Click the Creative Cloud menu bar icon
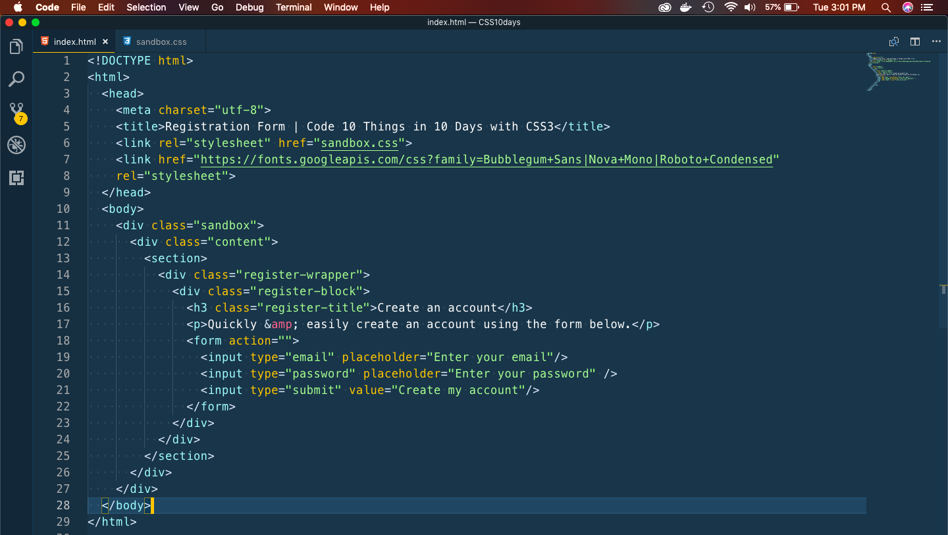 coord(665,7)
